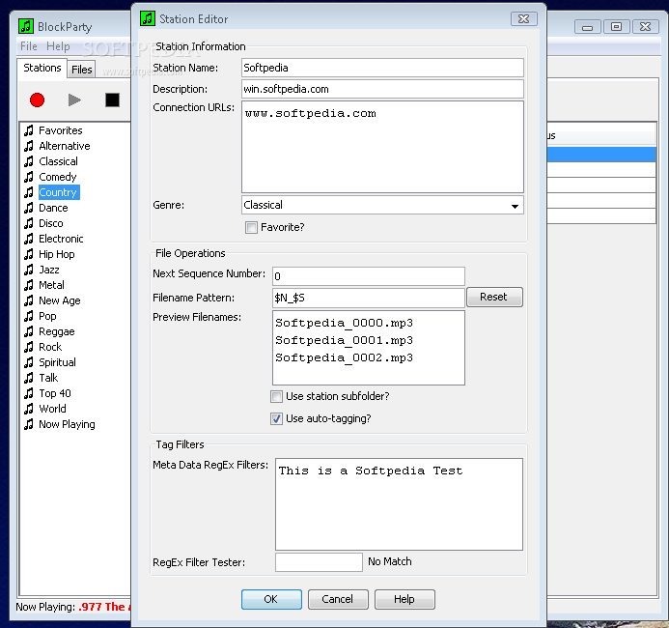Click the Help button in Station Editor
The image size is (669, 628).
pyautogui.click(x=404, y=599)
